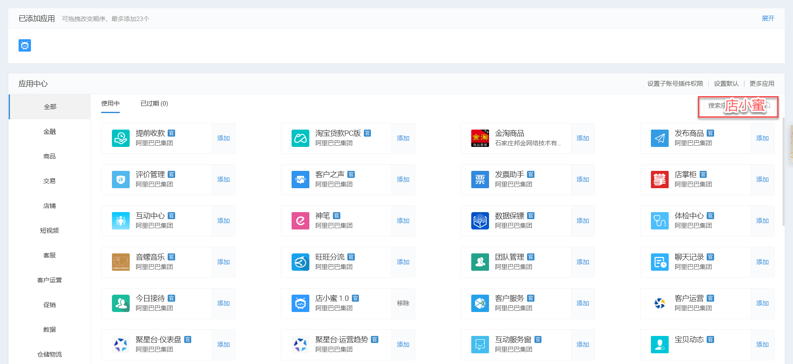This screenshot has height=364, width=793.
Task: Click the 数据保镖 app icon
Action: [x=480, y=221]
